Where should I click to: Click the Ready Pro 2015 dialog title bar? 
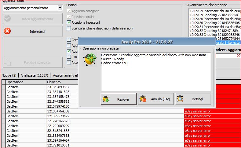(147, 42)
